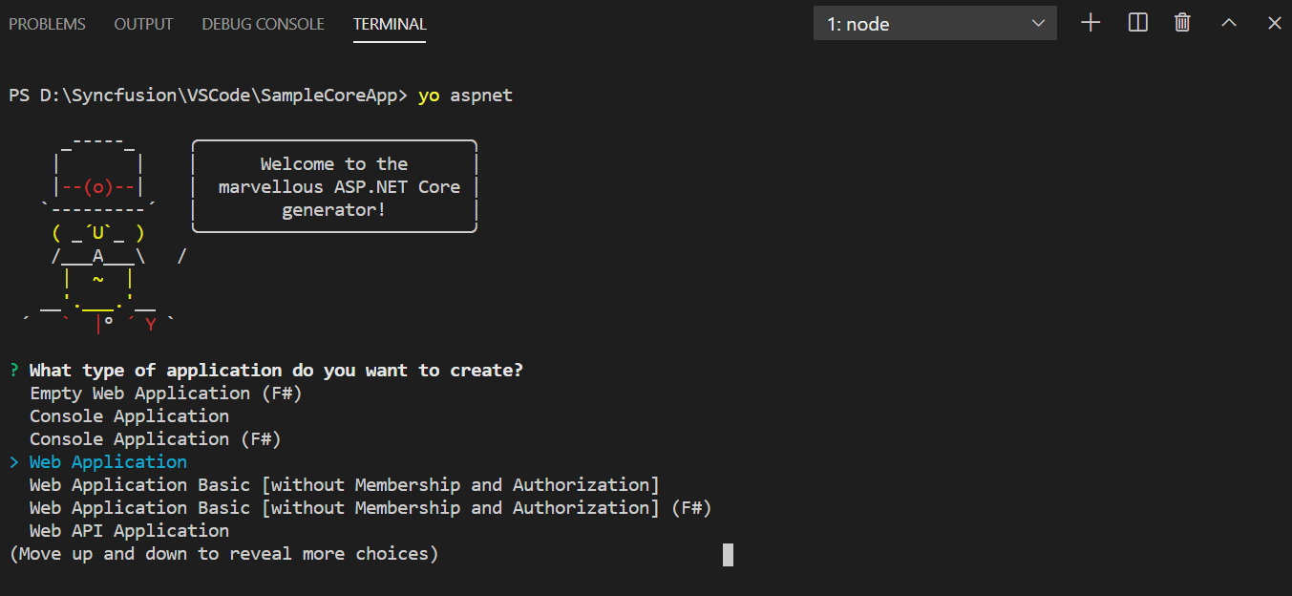Expand the terminal list via its chevron arrow
This screenshot has height=596, width=1292.
point(1038,23)
